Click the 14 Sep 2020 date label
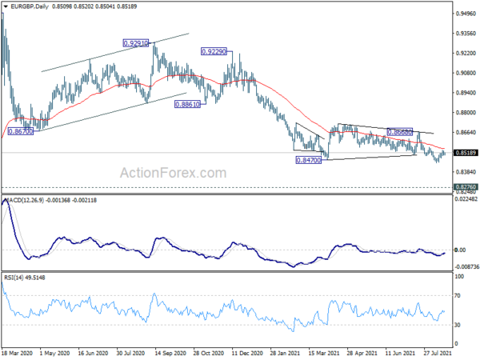Viewport: 480px width, 360px height. point(170,353)
